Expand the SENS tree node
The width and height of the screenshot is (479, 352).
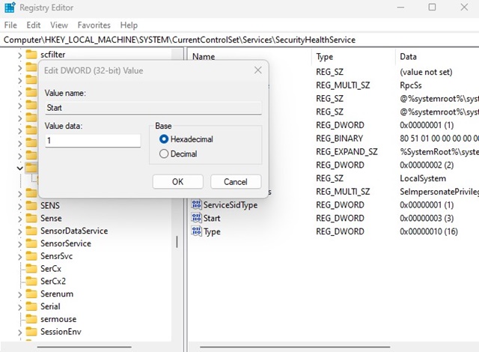tap(20, 206)
